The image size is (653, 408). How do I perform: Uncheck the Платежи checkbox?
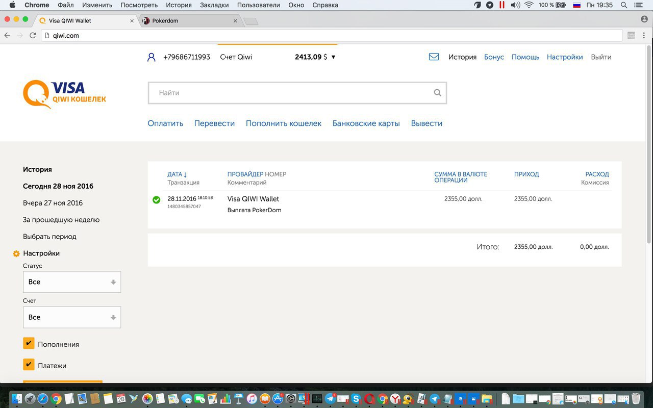[x=29, y=365]
